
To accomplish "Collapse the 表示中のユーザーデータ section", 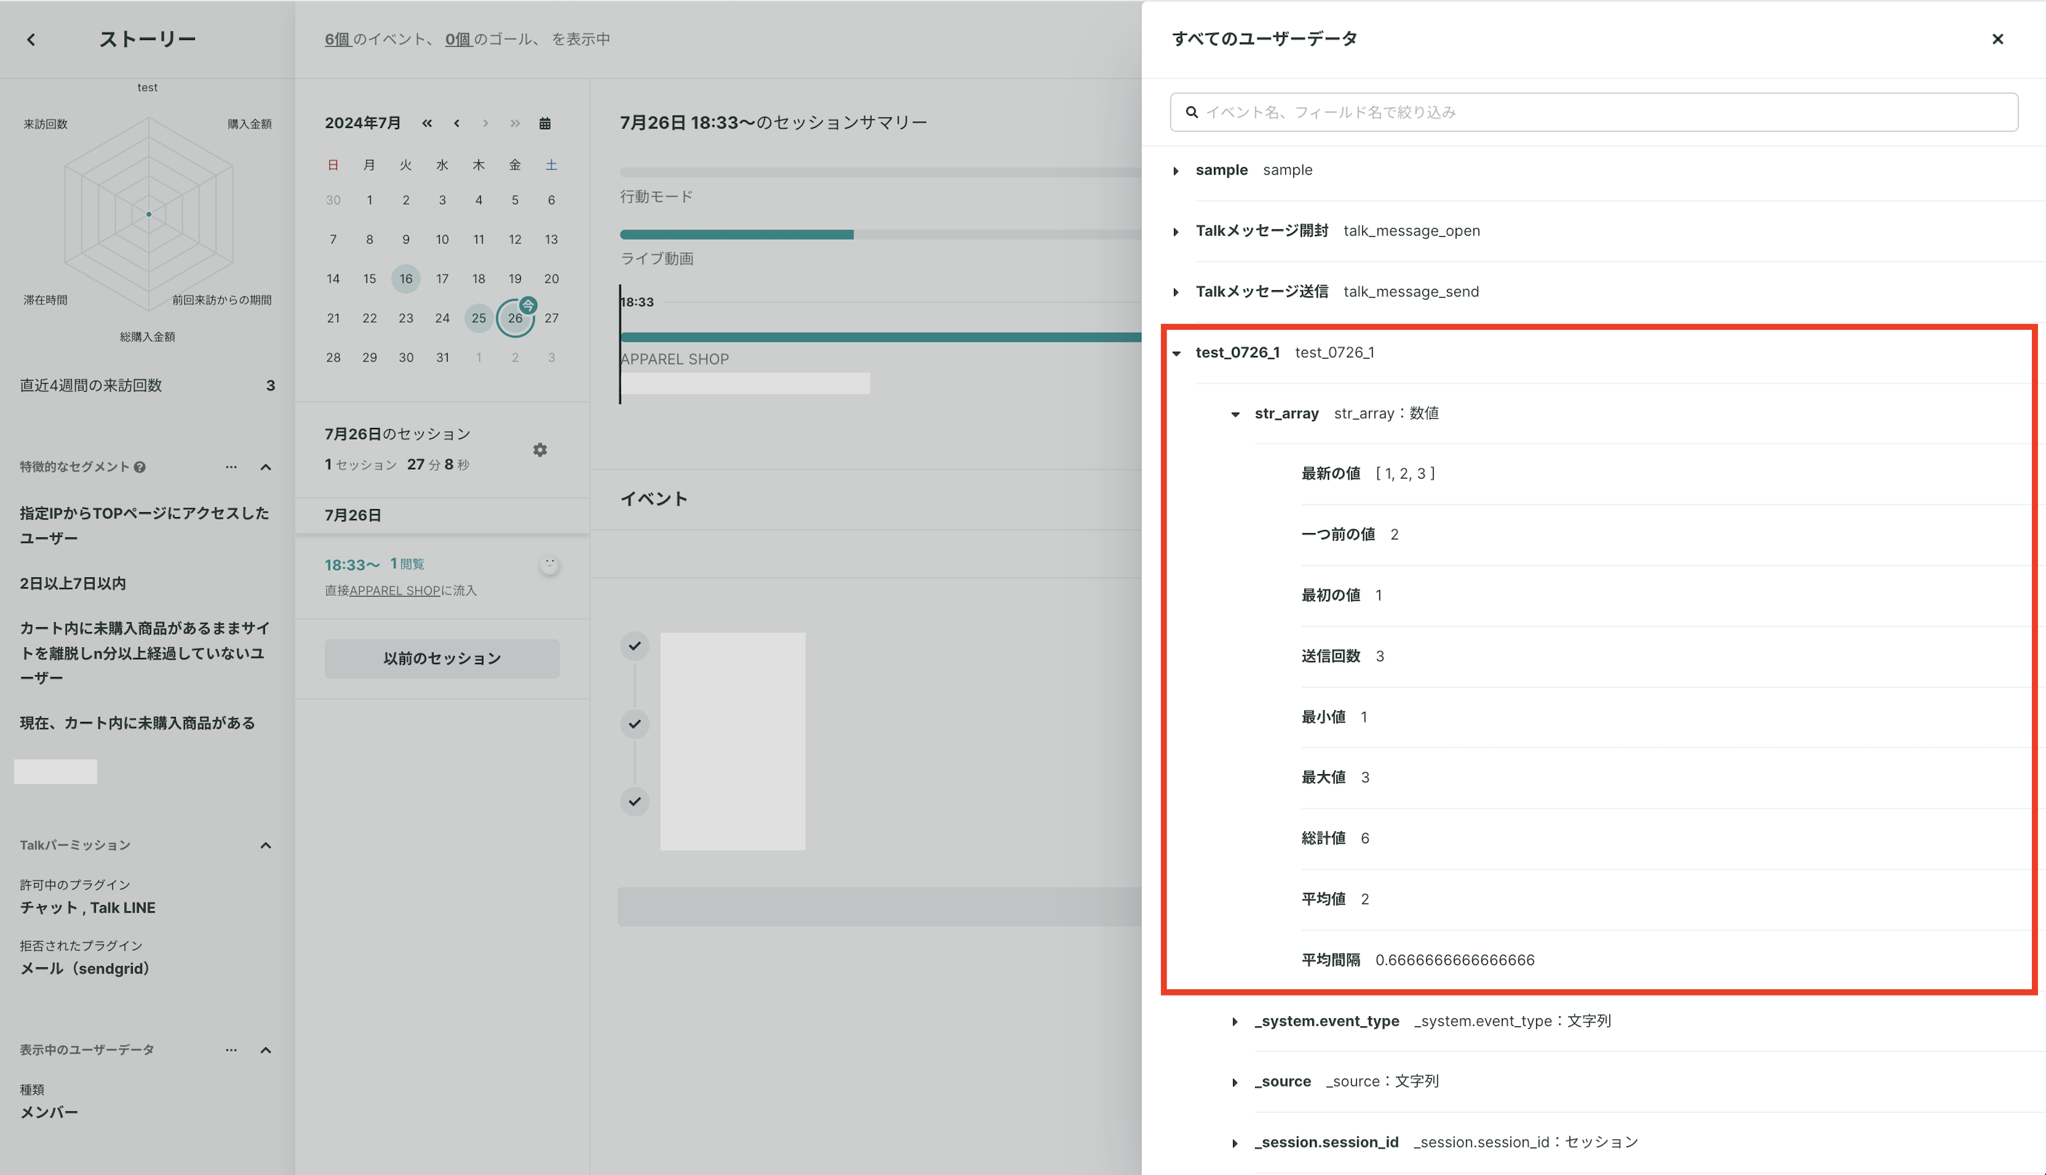I will click(266, 1050).
